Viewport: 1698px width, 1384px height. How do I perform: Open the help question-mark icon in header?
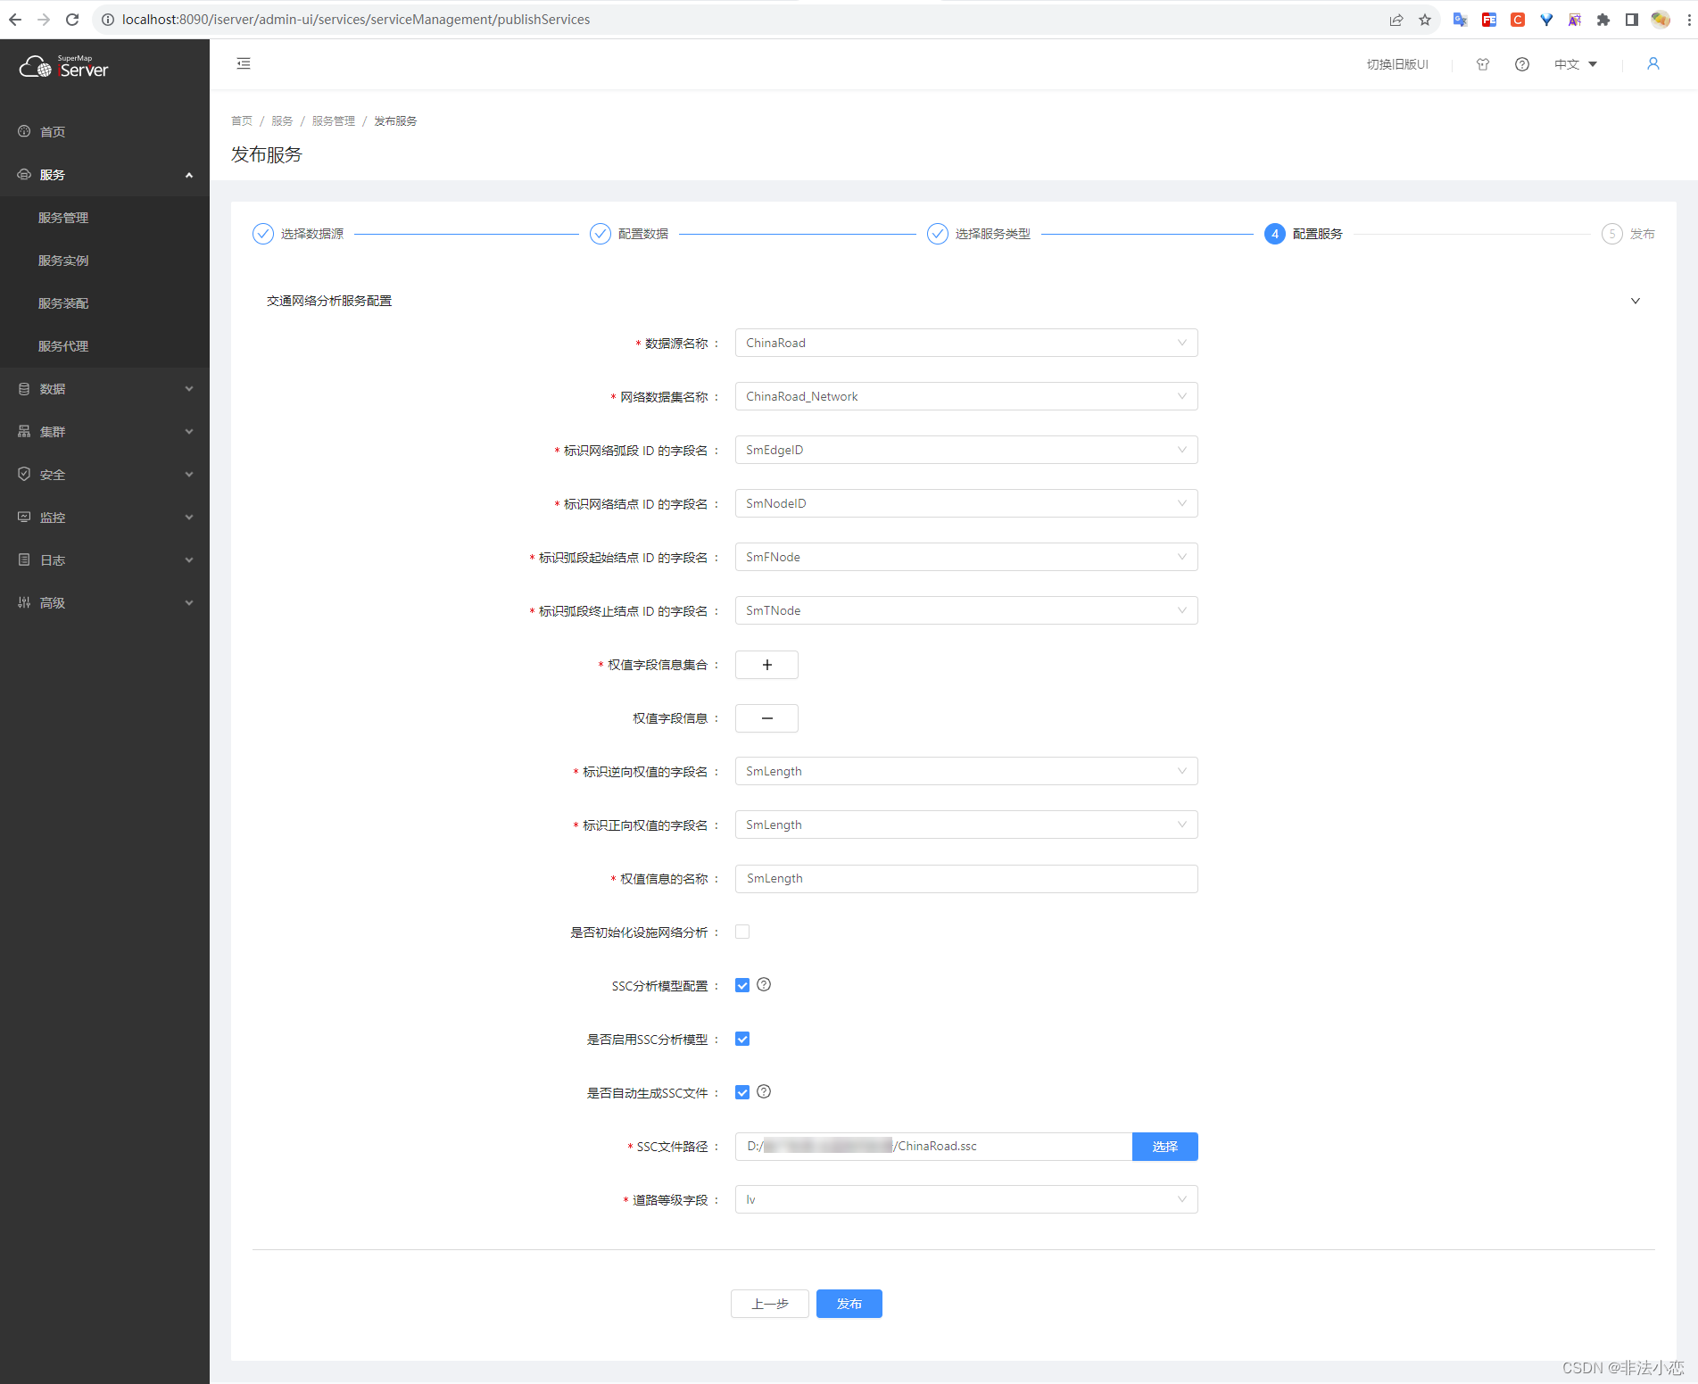tap(1522, 64)
